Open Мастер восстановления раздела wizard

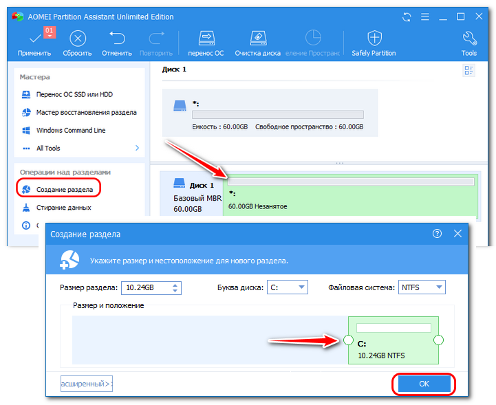click(78, 112)
